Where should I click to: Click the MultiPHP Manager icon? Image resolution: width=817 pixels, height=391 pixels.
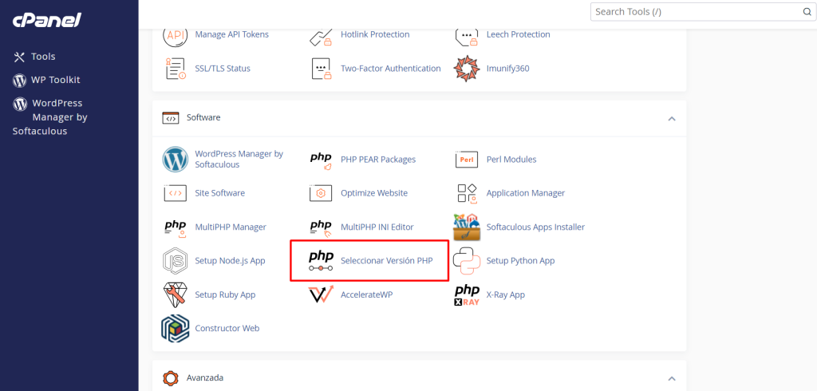coord(175,227)
